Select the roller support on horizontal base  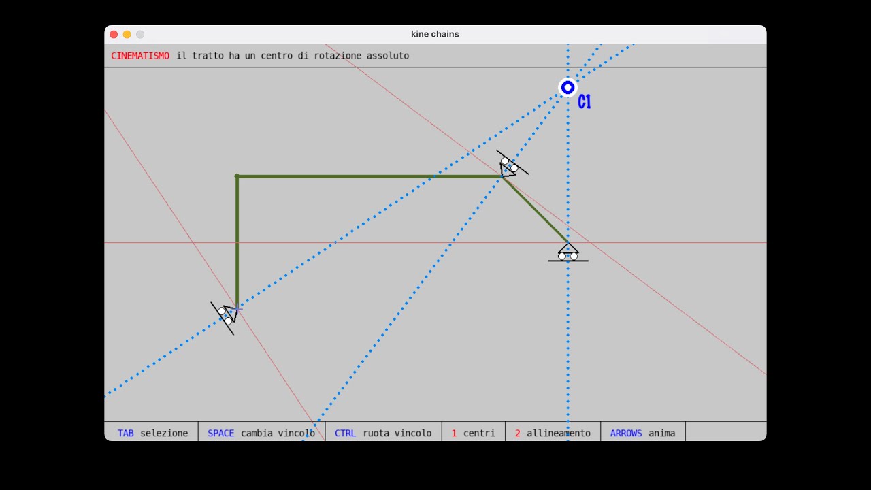pyautogui.click(x=568, y=252)
